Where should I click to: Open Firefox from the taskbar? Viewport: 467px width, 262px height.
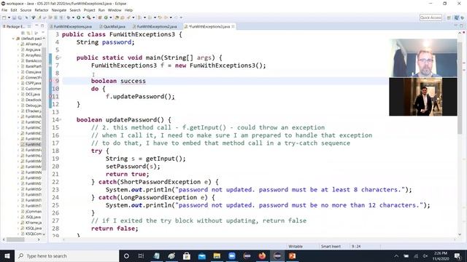pos(262,255)
